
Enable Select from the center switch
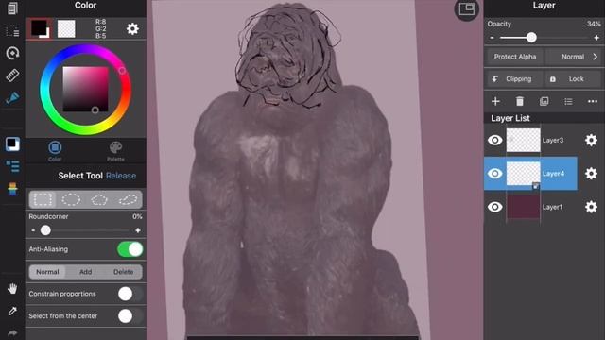pos(130,316)
